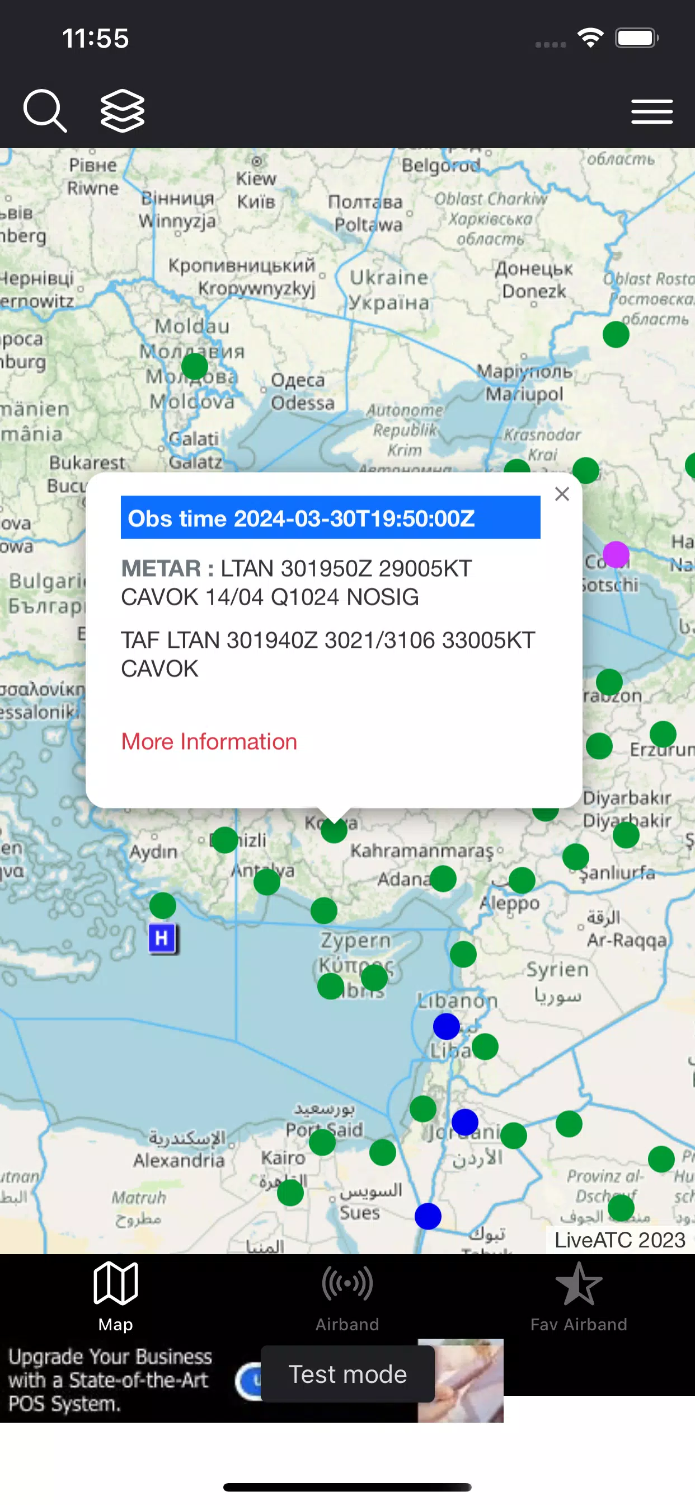Screen dimensions: 695x1505
Task: Tap the Test mode label
Action: click(x=347, y=1374)
